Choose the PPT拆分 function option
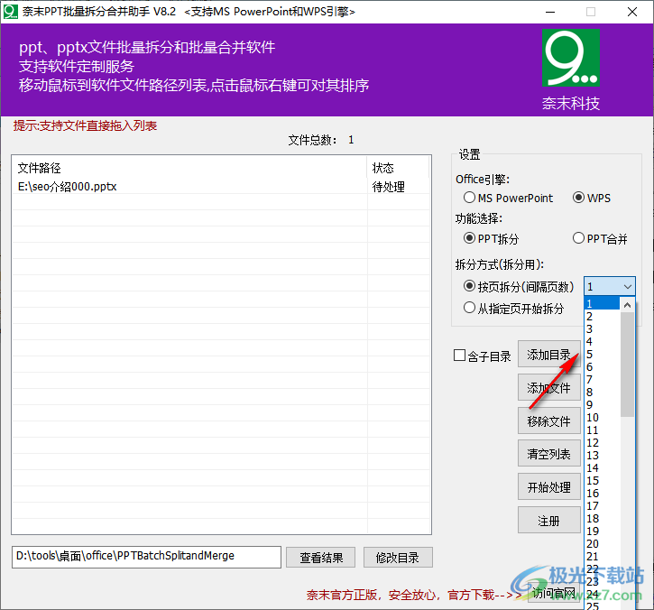 tap(491, 238)
